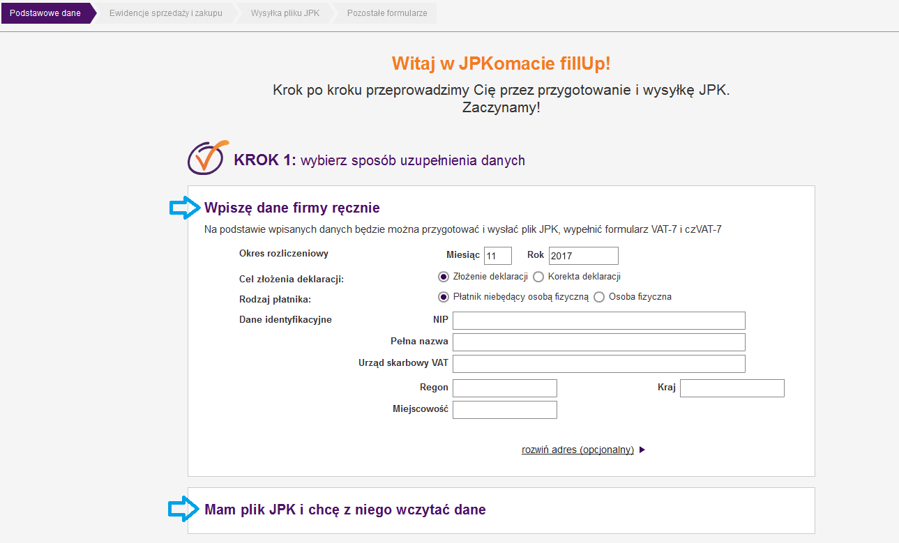This screenshot has height=543, width=899.
Task: Click the Witaj w JPKomacie fillUp! heading
Action: 501,64
